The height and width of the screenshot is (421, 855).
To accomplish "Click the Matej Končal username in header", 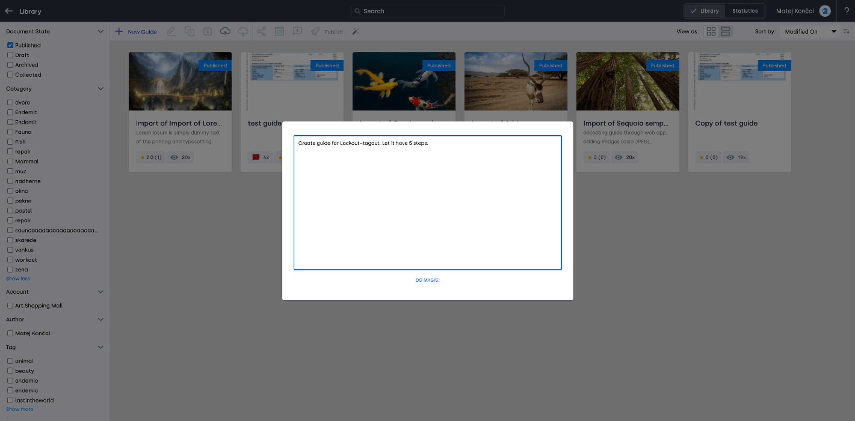I will [x=795, y=11].
